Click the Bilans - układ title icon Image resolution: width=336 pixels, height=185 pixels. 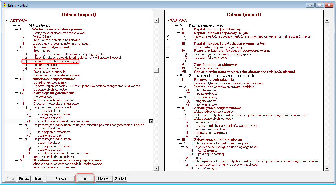click(5, 5)
